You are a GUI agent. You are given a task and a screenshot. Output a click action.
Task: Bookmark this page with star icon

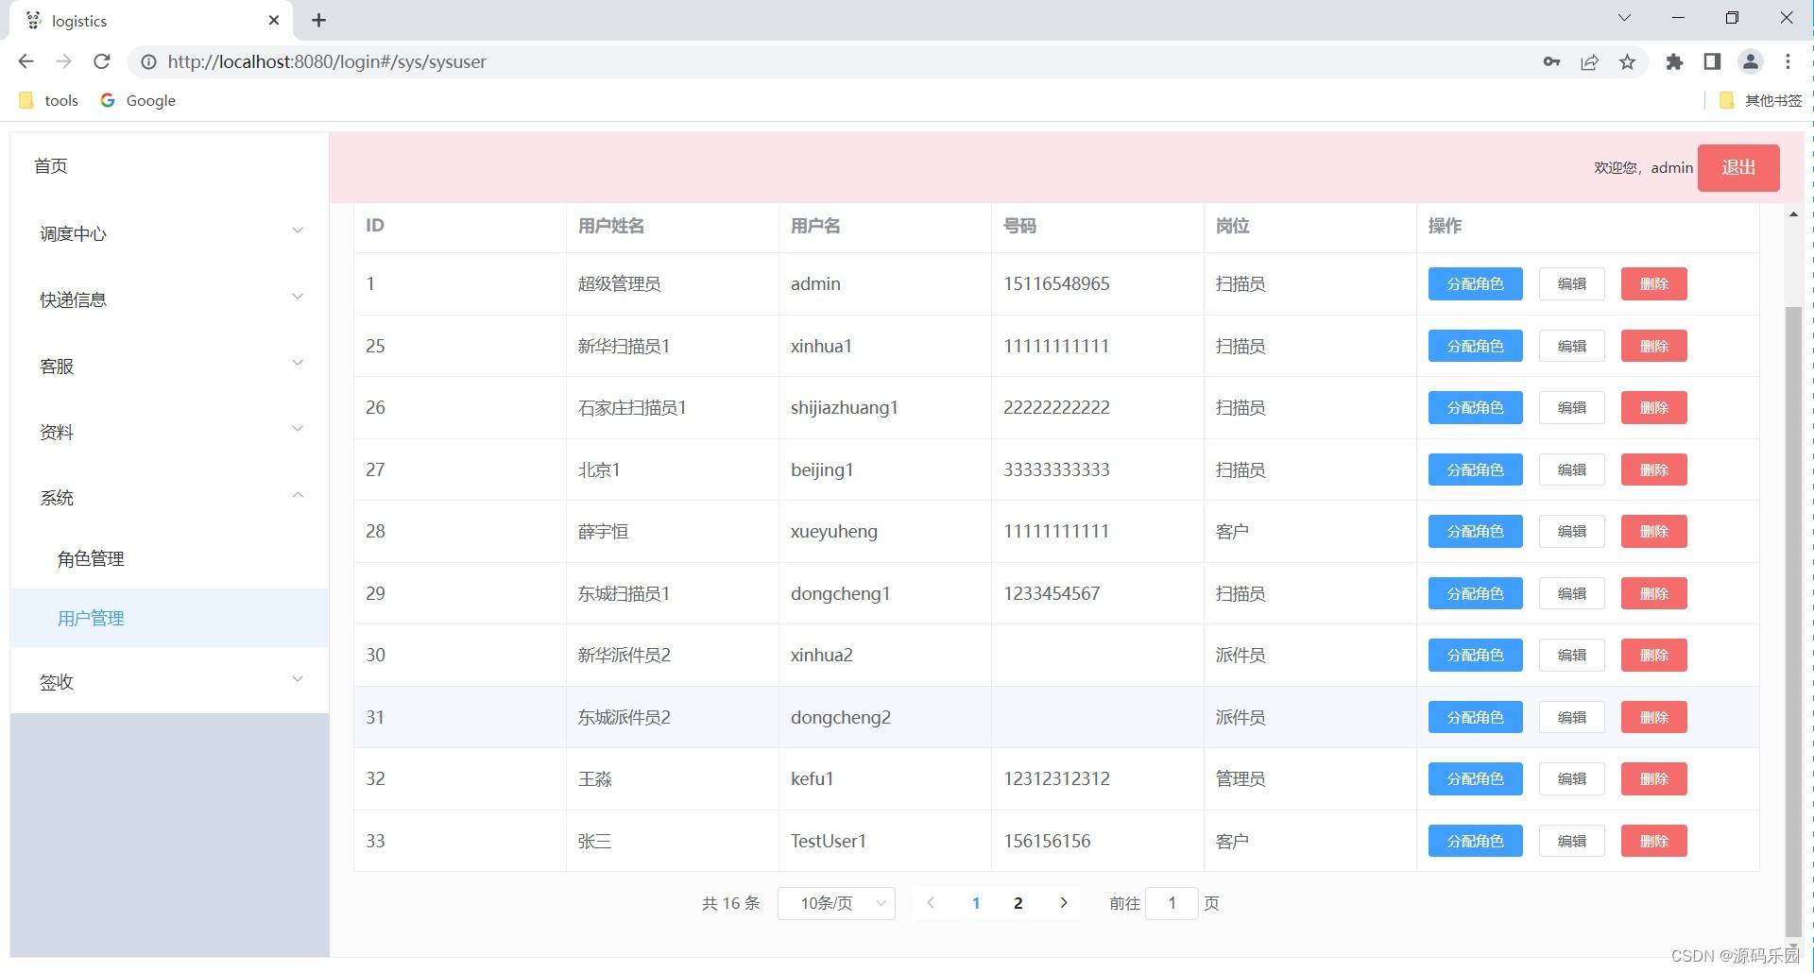1627,61
